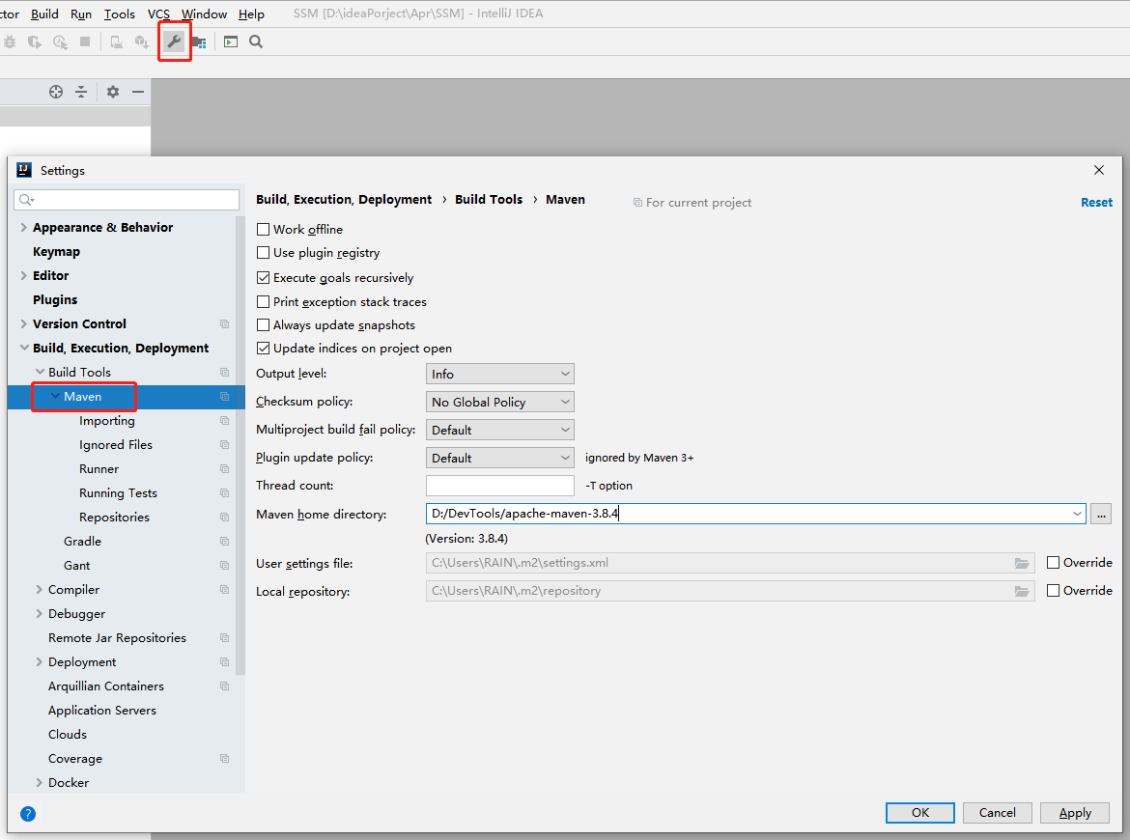Viewport: 1130px width, 840px height.
Task: Expand the Version Control node
Action: click(24, 323)
